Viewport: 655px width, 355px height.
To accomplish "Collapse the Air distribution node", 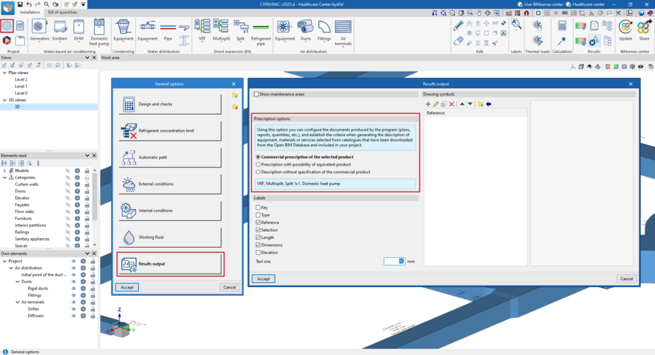I will tap(12, 268).
